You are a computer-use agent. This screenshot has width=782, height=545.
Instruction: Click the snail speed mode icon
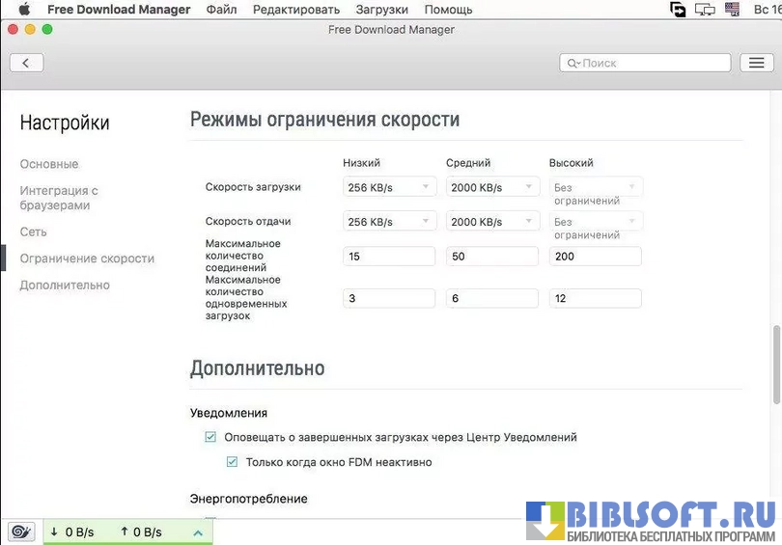click(x=20, y=531)
